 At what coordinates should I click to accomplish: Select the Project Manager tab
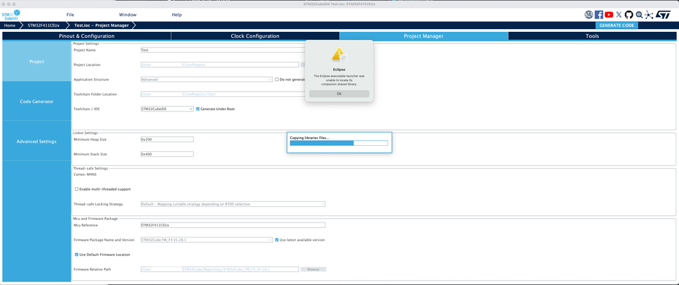[x=423, y=37]
